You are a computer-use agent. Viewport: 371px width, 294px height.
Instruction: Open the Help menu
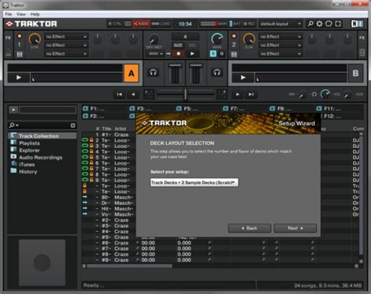click(x=35, y=14)
